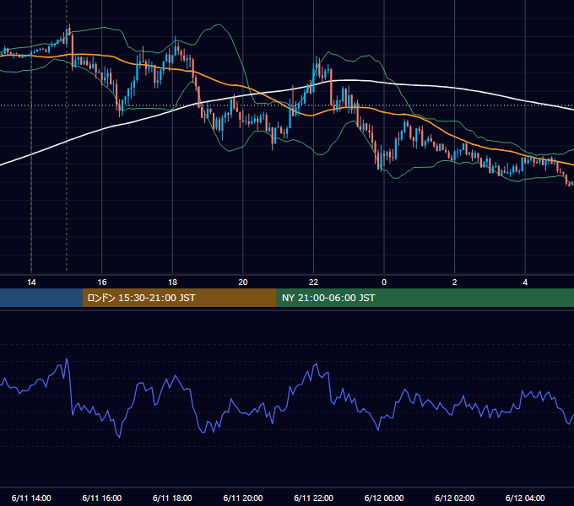Click the hour label 0 on the axis

pyautogui.click(x=384, y=283)
